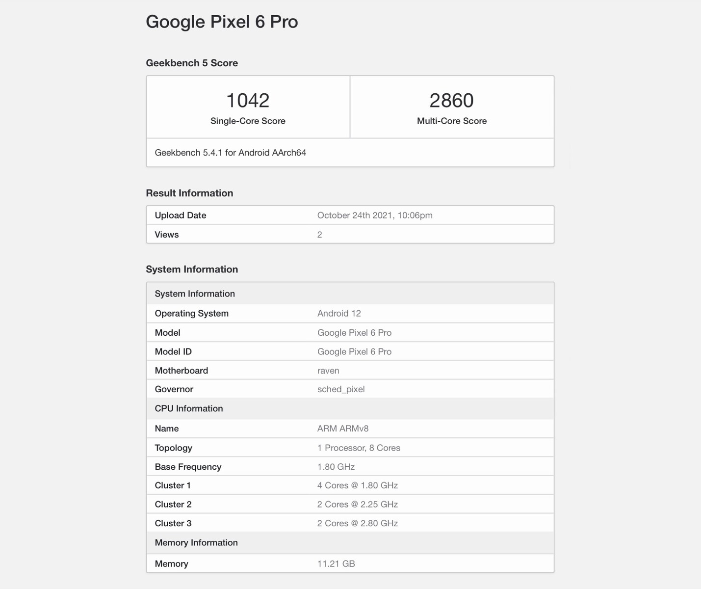Click the Topology value 1 Processor, 8 Cores

pos(359,448)
